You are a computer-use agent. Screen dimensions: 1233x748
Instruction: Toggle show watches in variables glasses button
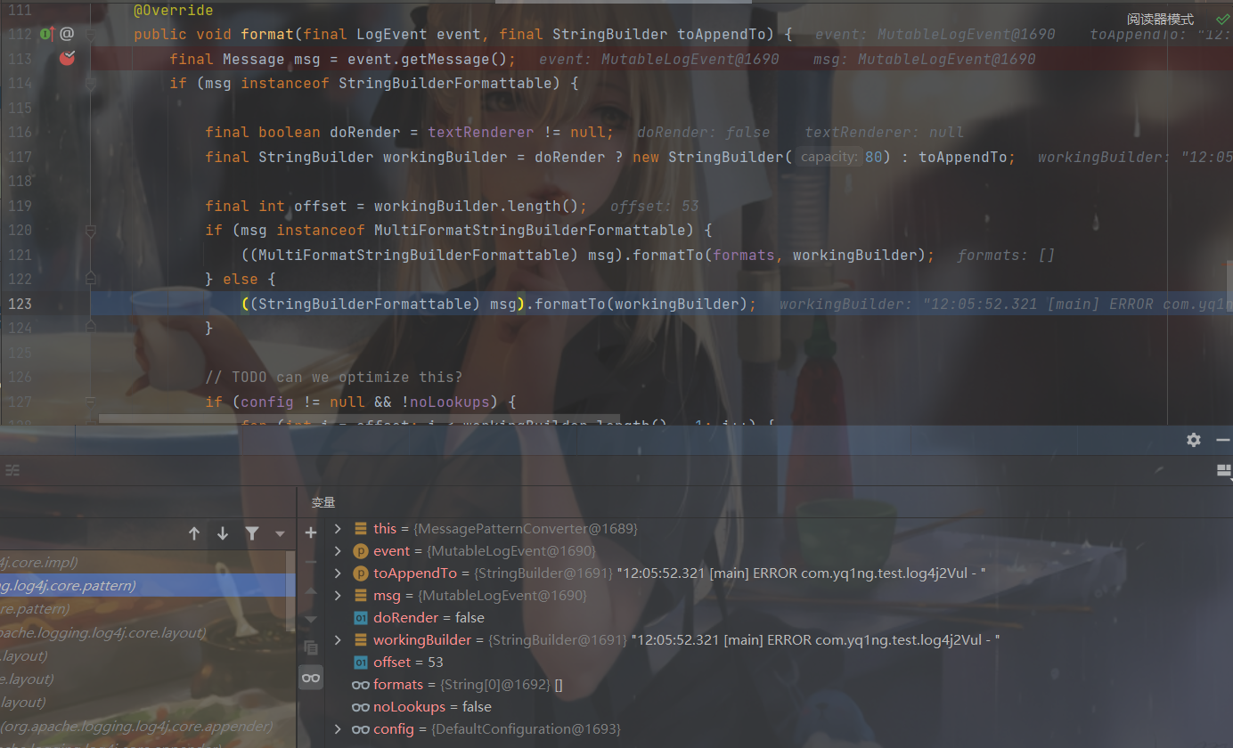310,679
